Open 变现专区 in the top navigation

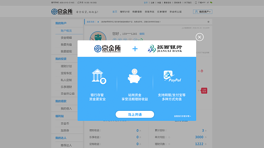[150, 12]
